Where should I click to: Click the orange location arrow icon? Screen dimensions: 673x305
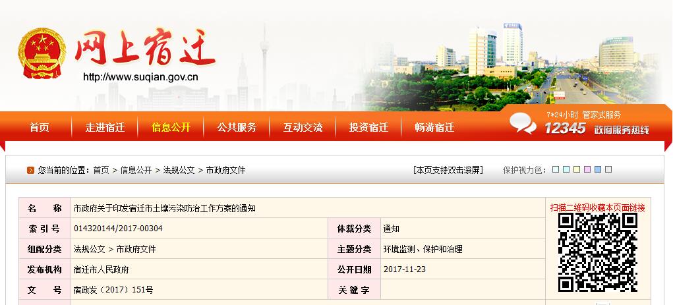point(30,170)
